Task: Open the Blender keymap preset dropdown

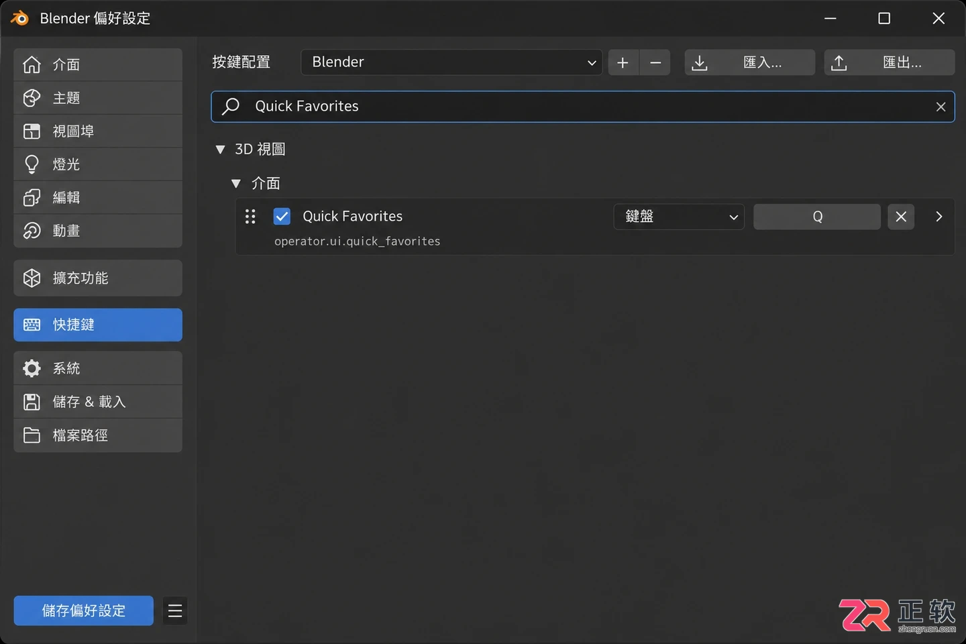Action: tap(451, 62)
